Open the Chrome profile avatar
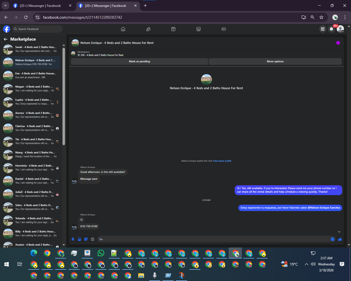The image size is (351, 281). (335, 17)
